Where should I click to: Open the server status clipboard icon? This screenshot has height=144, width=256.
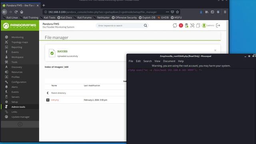point(186,26)
